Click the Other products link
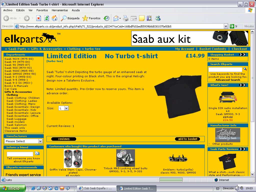The image size is (256, 192). pyautogui.click(x=222, y=144)
